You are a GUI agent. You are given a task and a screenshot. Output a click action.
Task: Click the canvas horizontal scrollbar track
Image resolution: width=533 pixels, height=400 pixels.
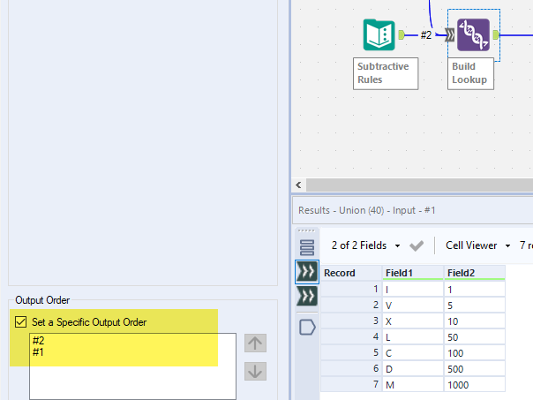pyautogui.click(x=419, y=185)
